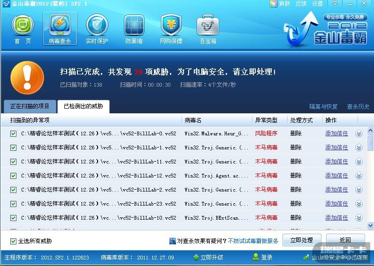Click 金山云安全中心已连接 status text

[340, 258]
